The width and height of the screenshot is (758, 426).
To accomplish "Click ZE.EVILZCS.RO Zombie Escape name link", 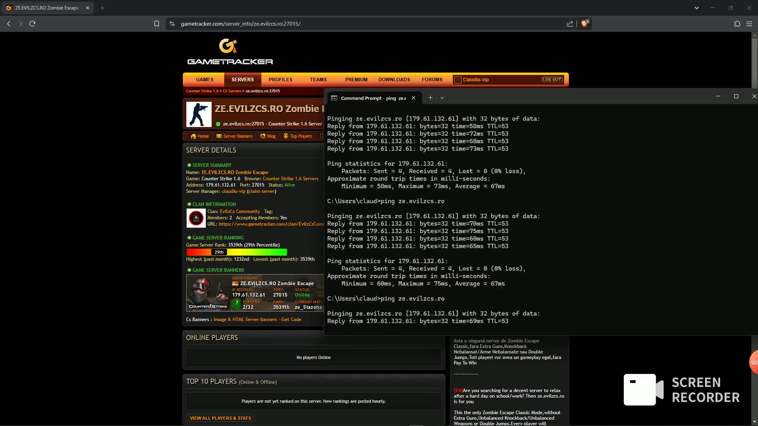I will pyautogui.click(x=235, y=172).
